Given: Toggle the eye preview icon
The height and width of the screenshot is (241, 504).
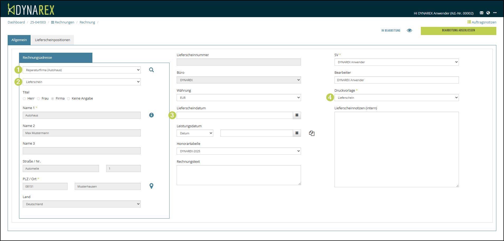Looking at the screenshot, I should [409, 31].
